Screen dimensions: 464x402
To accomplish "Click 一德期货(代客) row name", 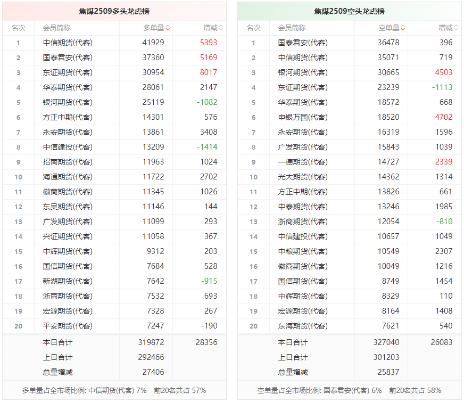I will coord(303,162).
